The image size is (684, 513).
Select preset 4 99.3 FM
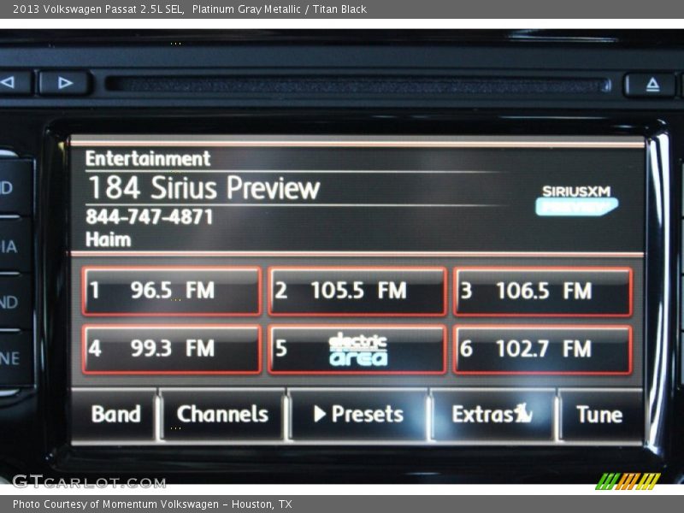click(172, 350)
